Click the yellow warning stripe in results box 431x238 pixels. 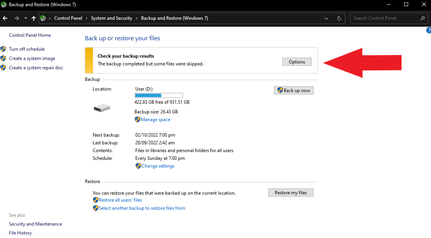point(89,60)
